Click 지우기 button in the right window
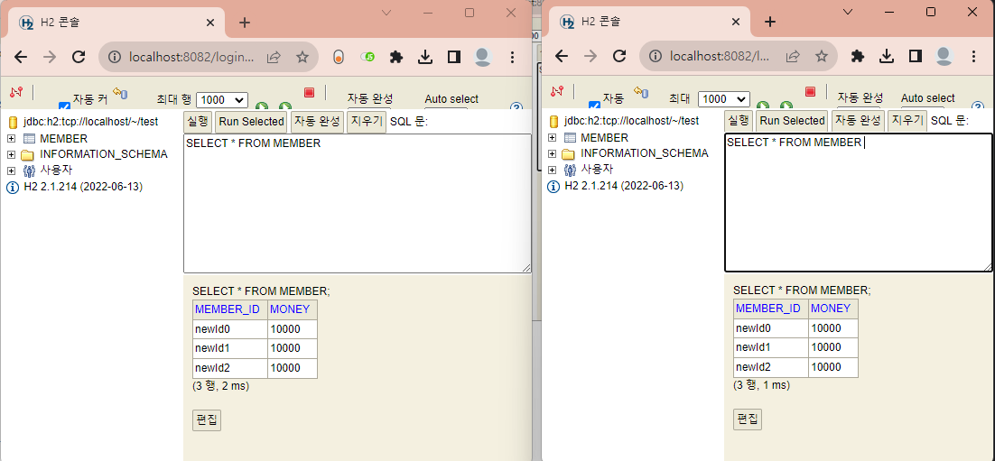This screenshot has width=995, height=461. [x=907, y=121]
